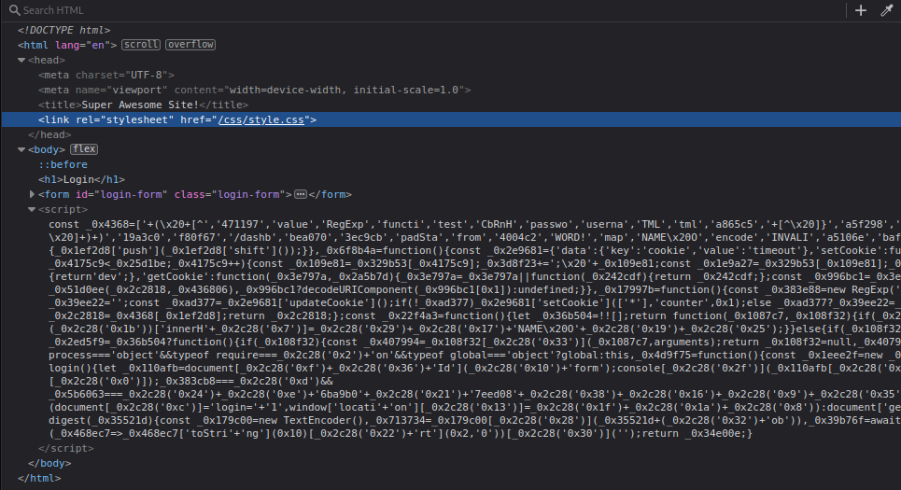Click the lang="en" attribute

(83, 45)
